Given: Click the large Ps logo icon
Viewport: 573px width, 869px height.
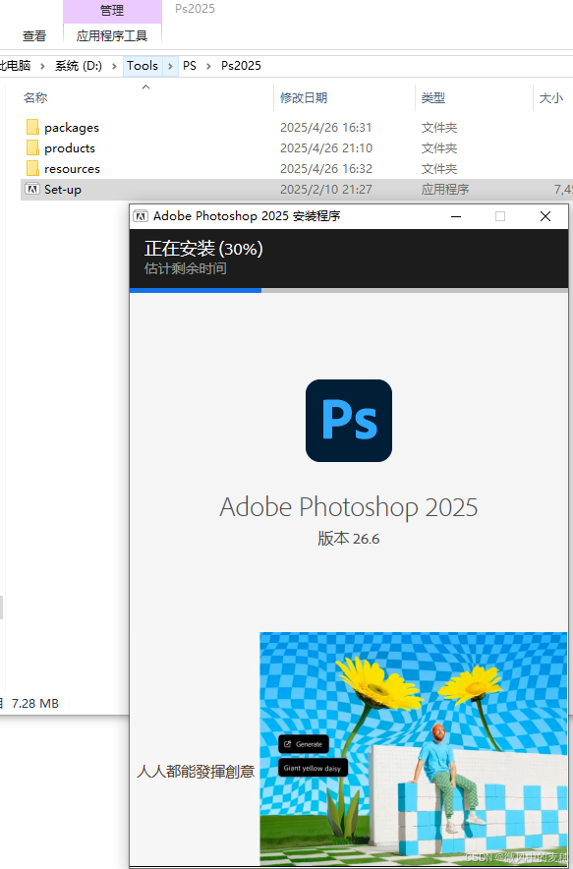Looking at the screenshot, I should click(x=349, y=420).
